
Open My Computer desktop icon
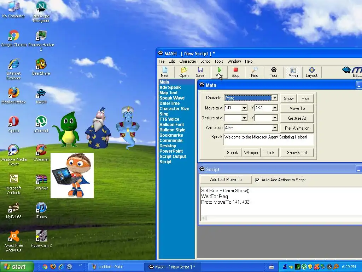pos(13,9)
